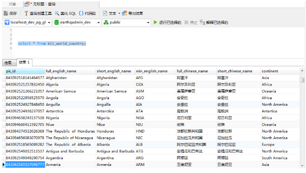This screenshot has height=173, width=306.
Task: Select the American Samoa short_english_name cell
Action: point(116,91)
